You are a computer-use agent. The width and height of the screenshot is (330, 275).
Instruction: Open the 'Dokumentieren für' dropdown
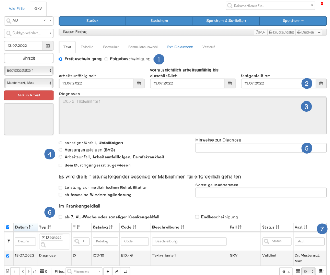click(x=270, y=6)
